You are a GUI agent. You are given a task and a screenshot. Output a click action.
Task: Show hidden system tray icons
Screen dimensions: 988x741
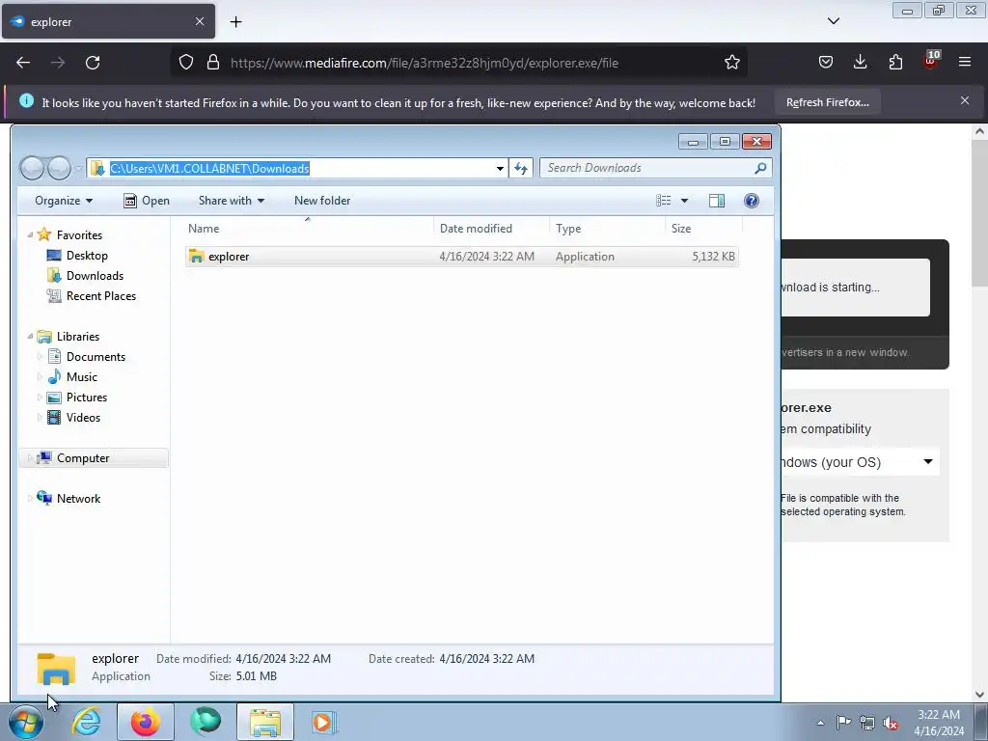820,723
